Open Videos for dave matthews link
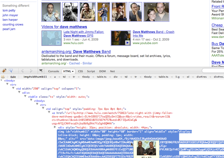The width and height of the screenshot is (224, 158). click(64, 27)
